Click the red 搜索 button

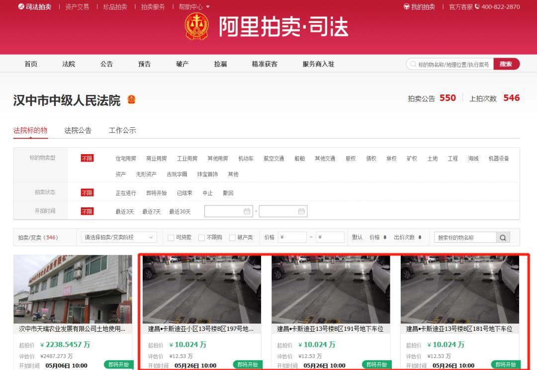506,64
